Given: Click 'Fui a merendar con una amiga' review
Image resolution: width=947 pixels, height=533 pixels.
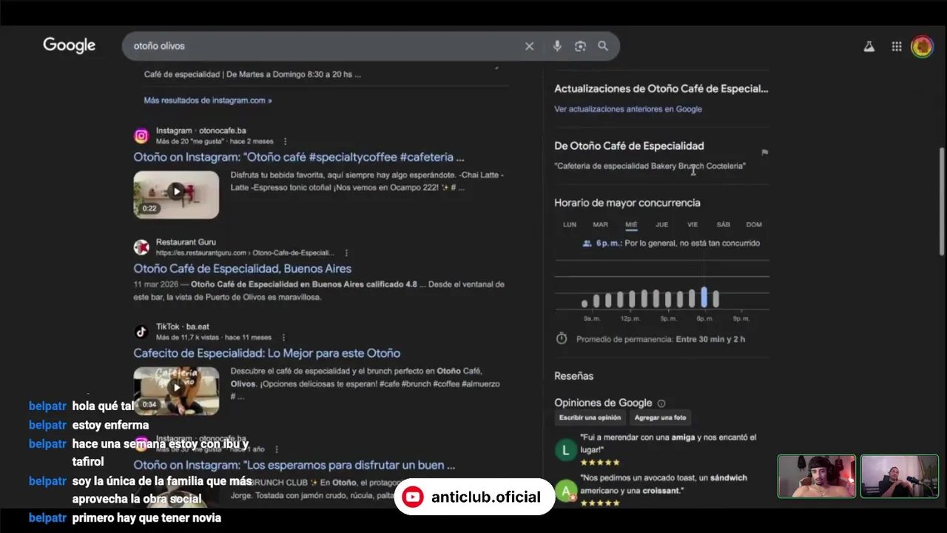Looking at the screenshot, I should pos(668,443).
